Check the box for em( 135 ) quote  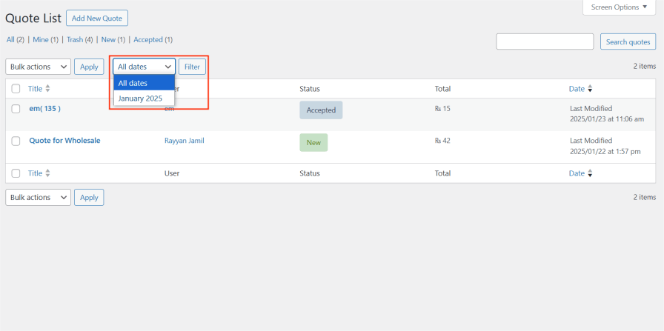[x=16, y=109]
